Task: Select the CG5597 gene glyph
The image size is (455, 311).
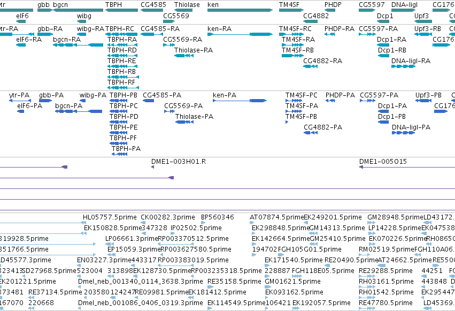Action: (367, 11)
